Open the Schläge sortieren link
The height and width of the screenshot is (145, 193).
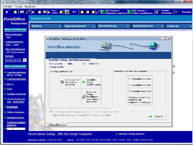pos(16,94)
